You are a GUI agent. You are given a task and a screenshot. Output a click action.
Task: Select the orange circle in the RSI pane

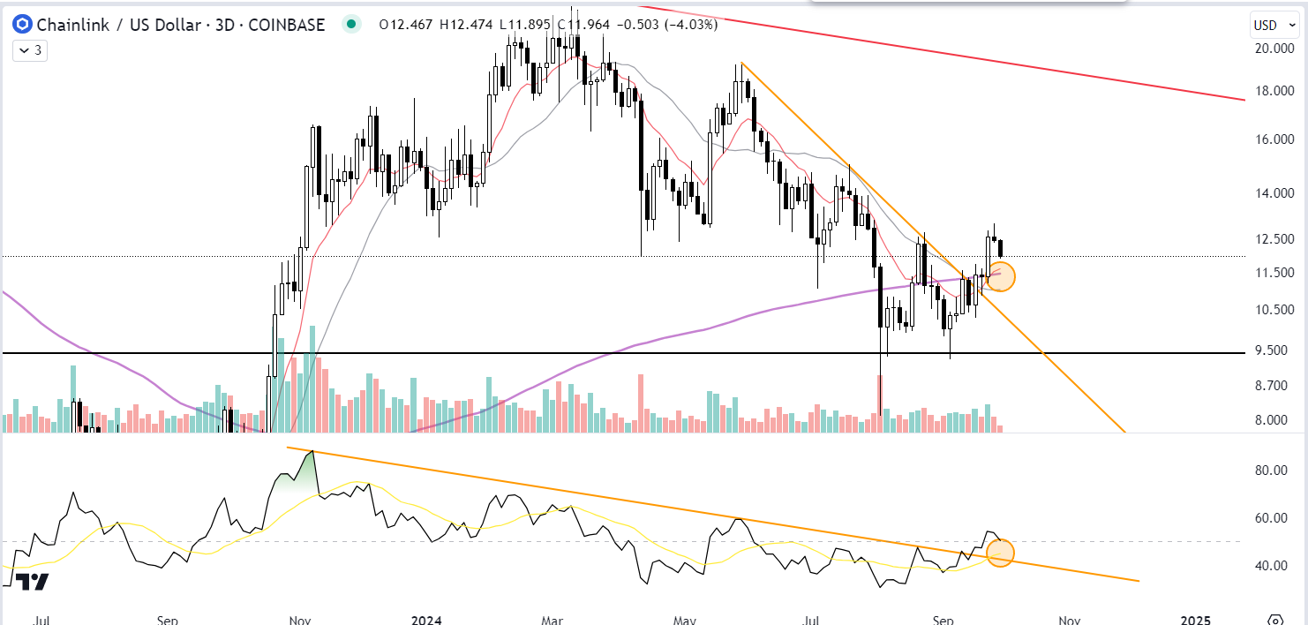[1000, 553]
